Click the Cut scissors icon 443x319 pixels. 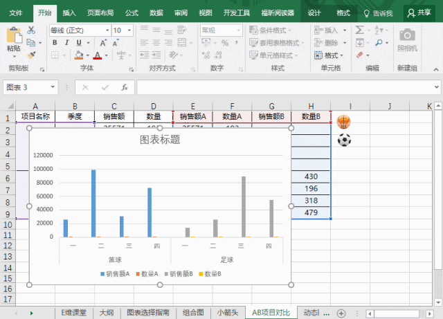pos(31,30)
